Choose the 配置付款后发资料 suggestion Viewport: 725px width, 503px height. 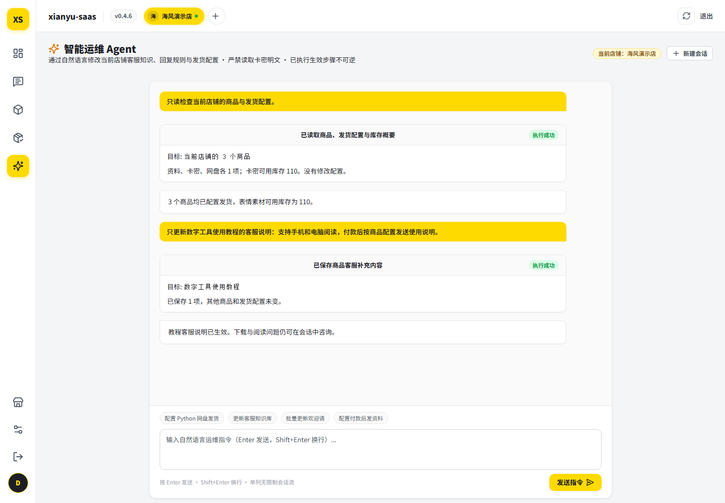pos(361,418)
